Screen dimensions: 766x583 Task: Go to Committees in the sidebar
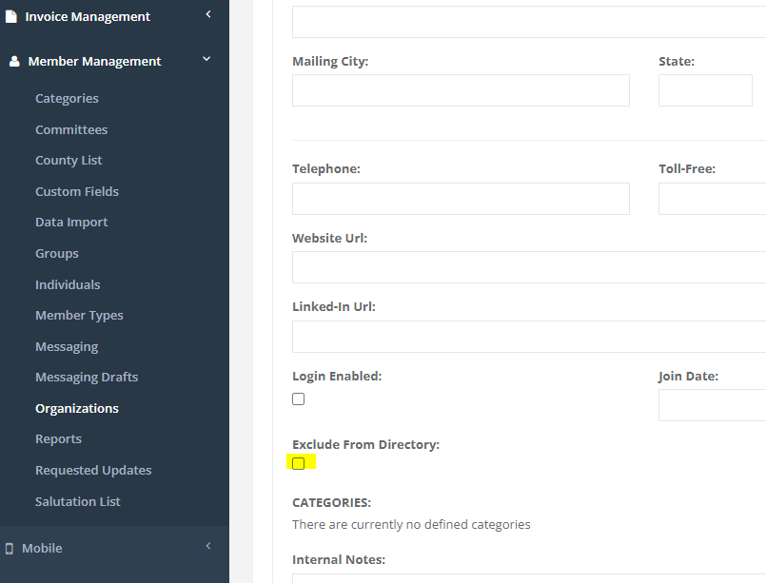coord(71,129)
